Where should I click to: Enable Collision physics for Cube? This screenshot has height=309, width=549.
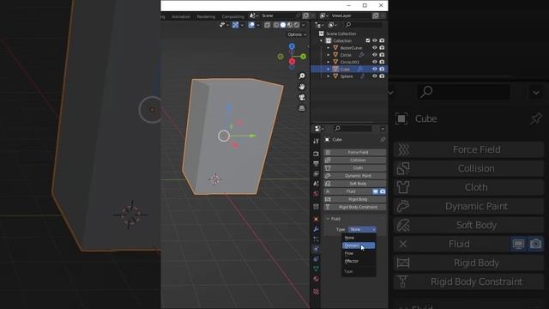354,161
